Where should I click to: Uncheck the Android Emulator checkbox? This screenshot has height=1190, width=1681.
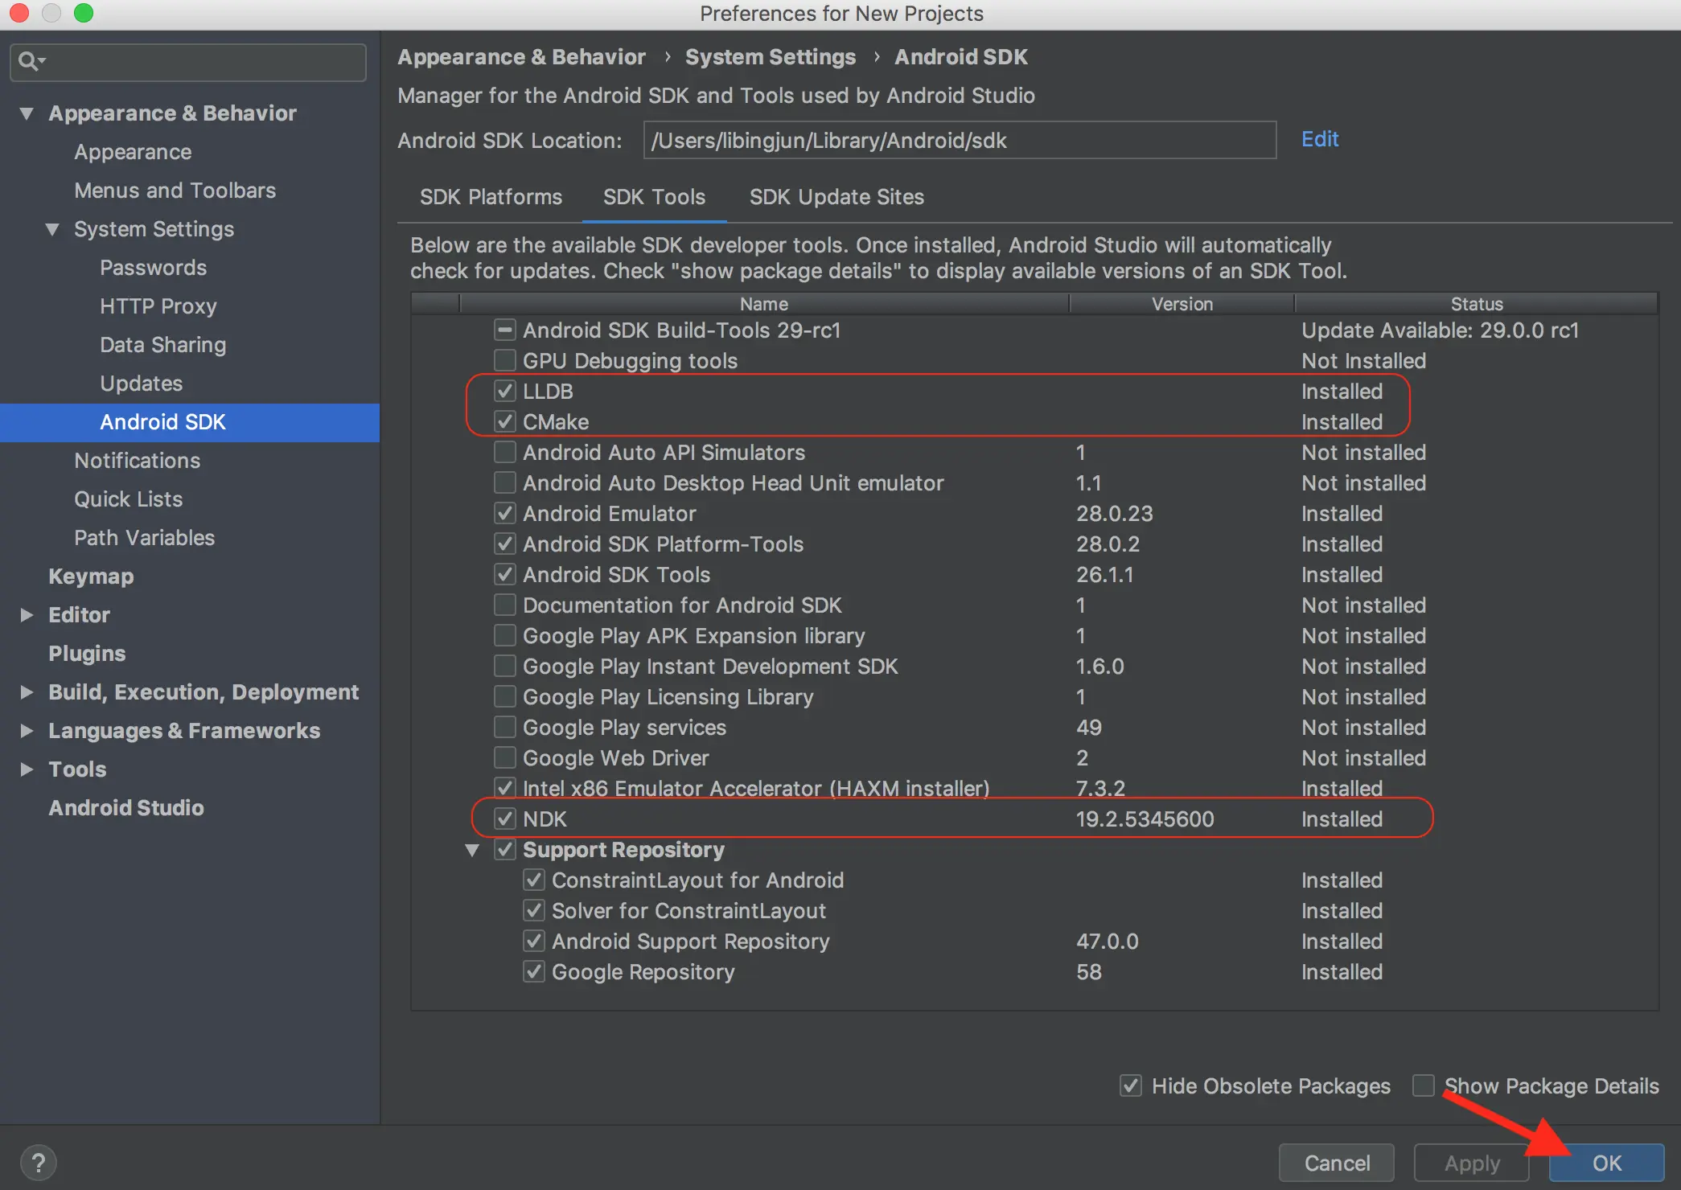click(x=504, y=513)
